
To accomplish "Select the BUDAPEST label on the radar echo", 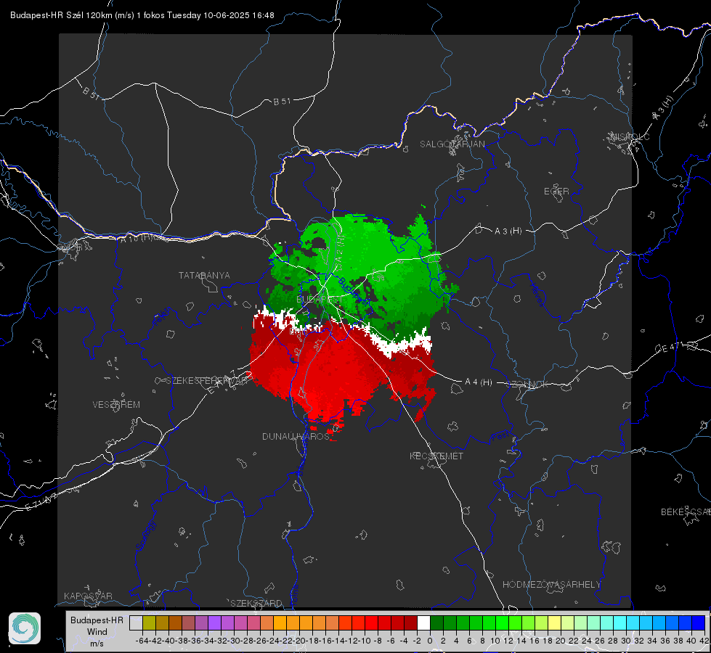I will tap(319, 300).
